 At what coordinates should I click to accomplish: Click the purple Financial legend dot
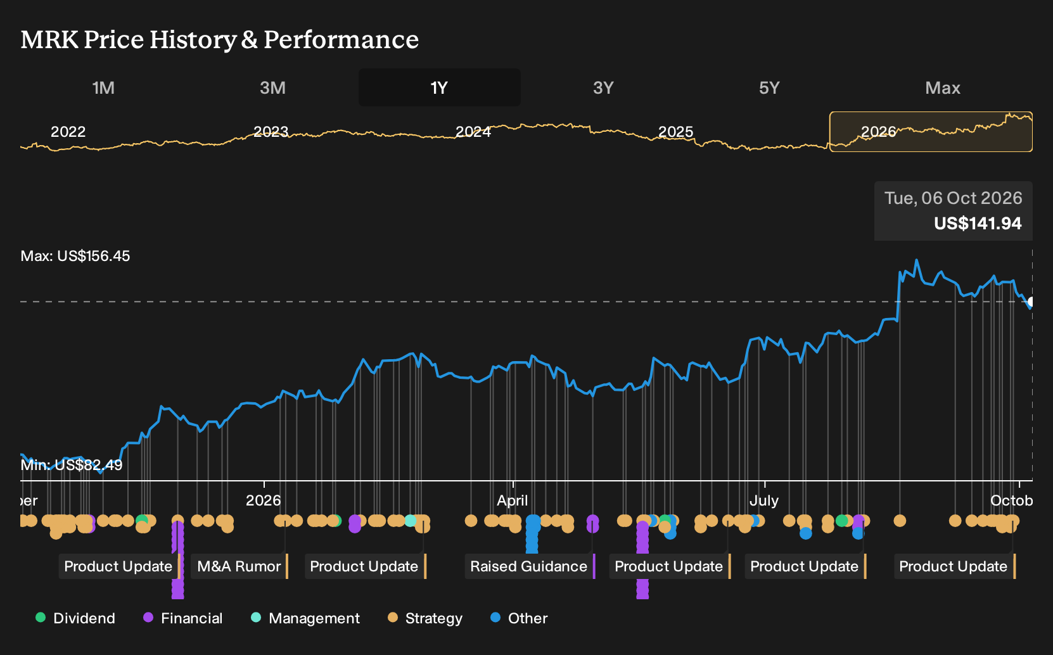148,618
